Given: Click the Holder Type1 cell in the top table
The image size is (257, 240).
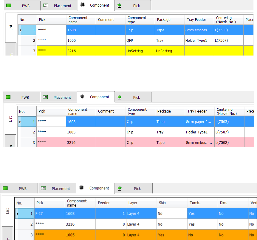Looking at the screenshot, I should pos(199,40).
